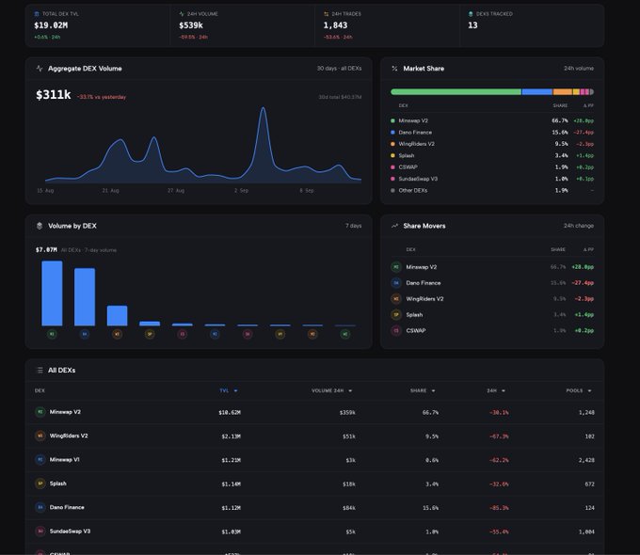This screenshot has height=555, width=640.
Task: Click the Total DEX TVL card icon
Action: click(37, 14)
